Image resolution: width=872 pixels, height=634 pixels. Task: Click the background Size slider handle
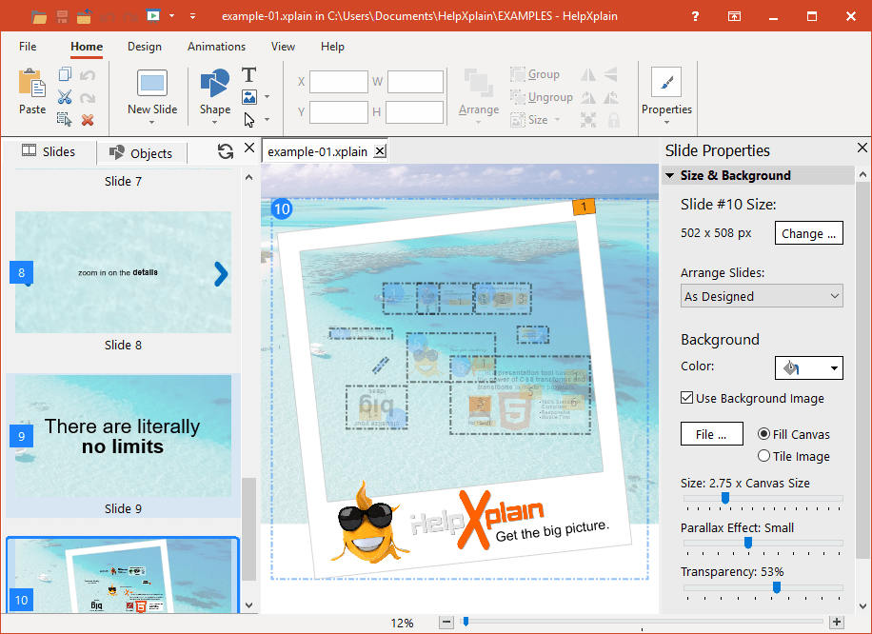[725, 498]
